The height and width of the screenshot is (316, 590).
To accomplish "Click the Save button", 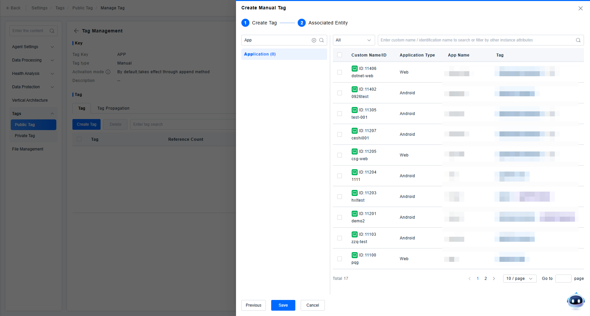I will pos(283,305).
